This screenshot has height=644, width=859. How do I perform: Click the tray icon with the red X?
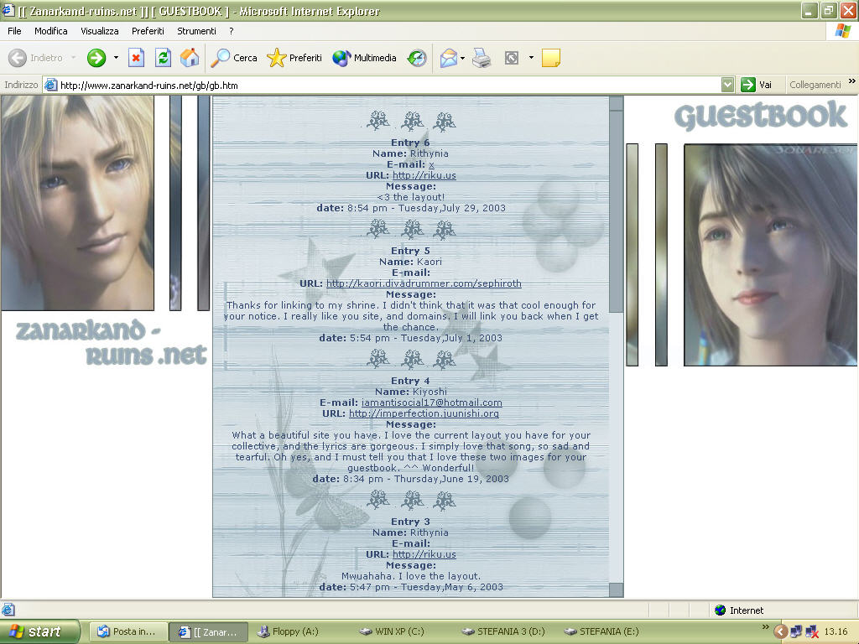(x=812, y=632)
